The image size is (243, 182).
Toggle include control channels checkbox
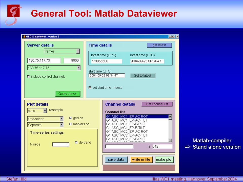28,76
